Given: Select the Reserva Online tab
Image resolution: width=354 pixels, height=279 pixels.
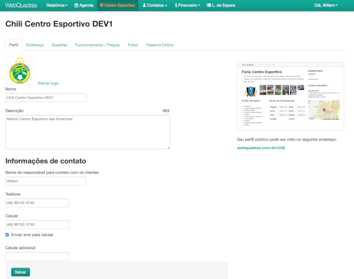Looking at the screenshot, I should point(160,45).
